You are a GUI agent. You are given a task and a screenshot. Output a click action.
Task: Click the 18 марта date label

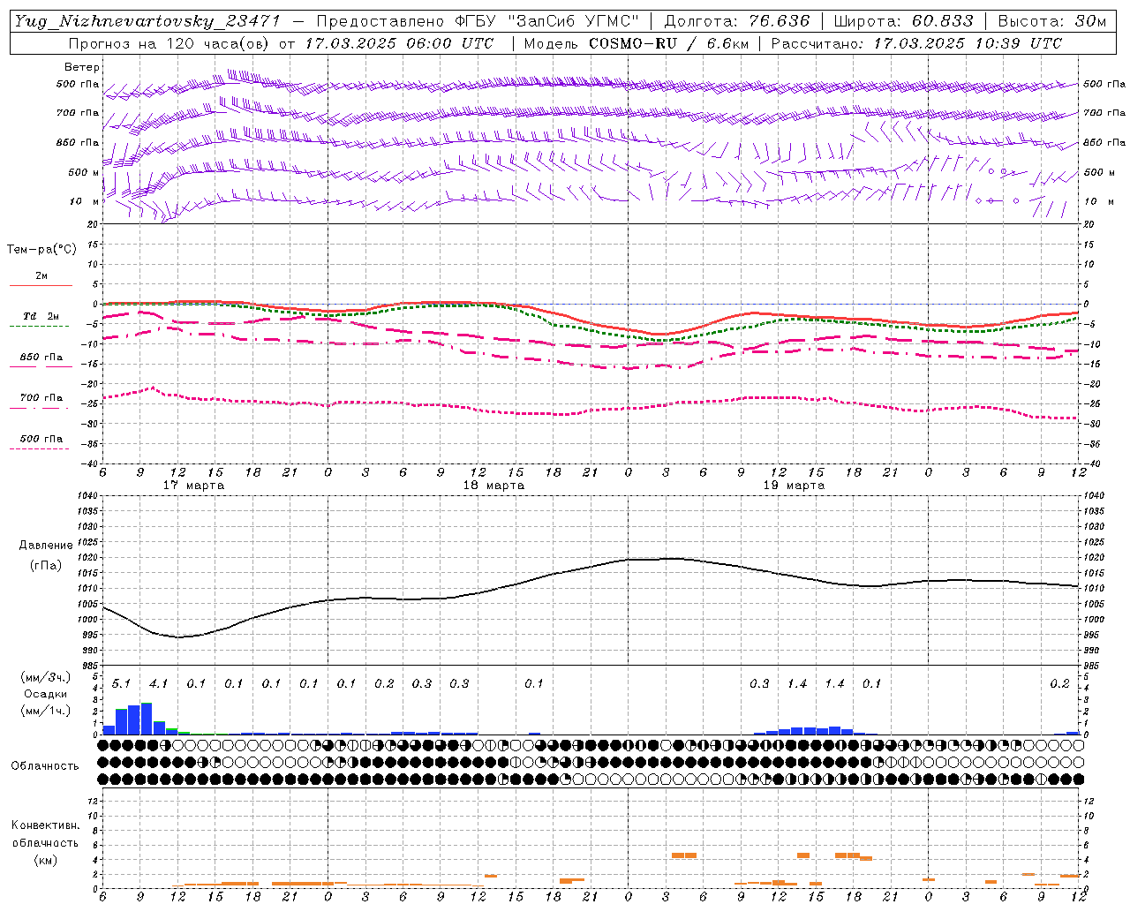493,486
